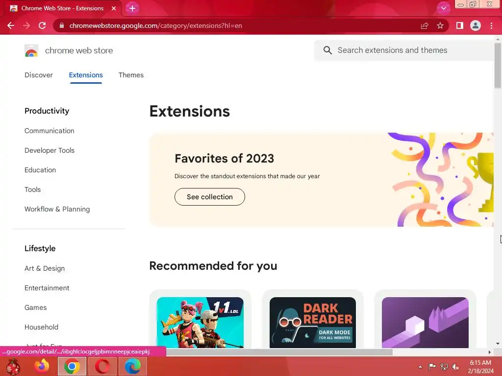The width and height of the screenshot is (502, 376).
Task: Open the Tools category
Action: pos(32,189)
